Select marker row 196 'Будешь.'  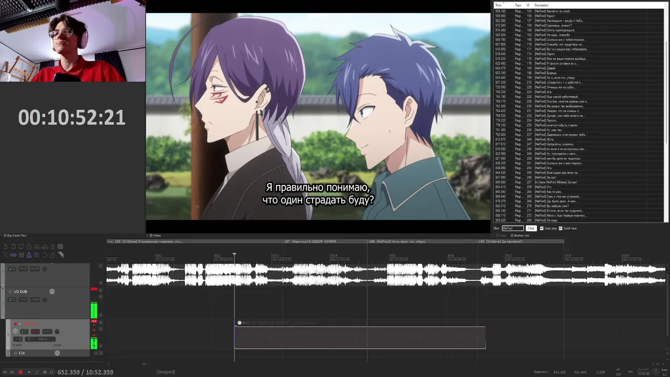(579, 73)
